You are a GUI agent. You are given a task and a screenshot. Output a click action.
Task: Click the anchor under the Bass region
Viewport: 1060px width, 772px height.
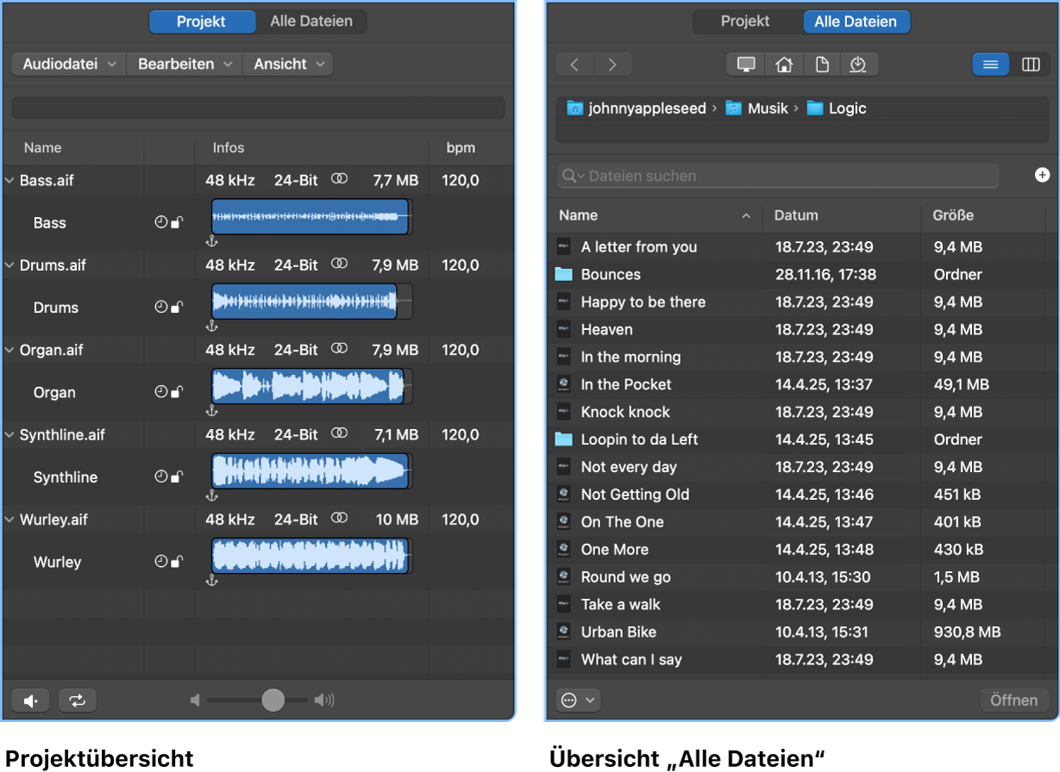pyautogui.click(x=212, y=241)
